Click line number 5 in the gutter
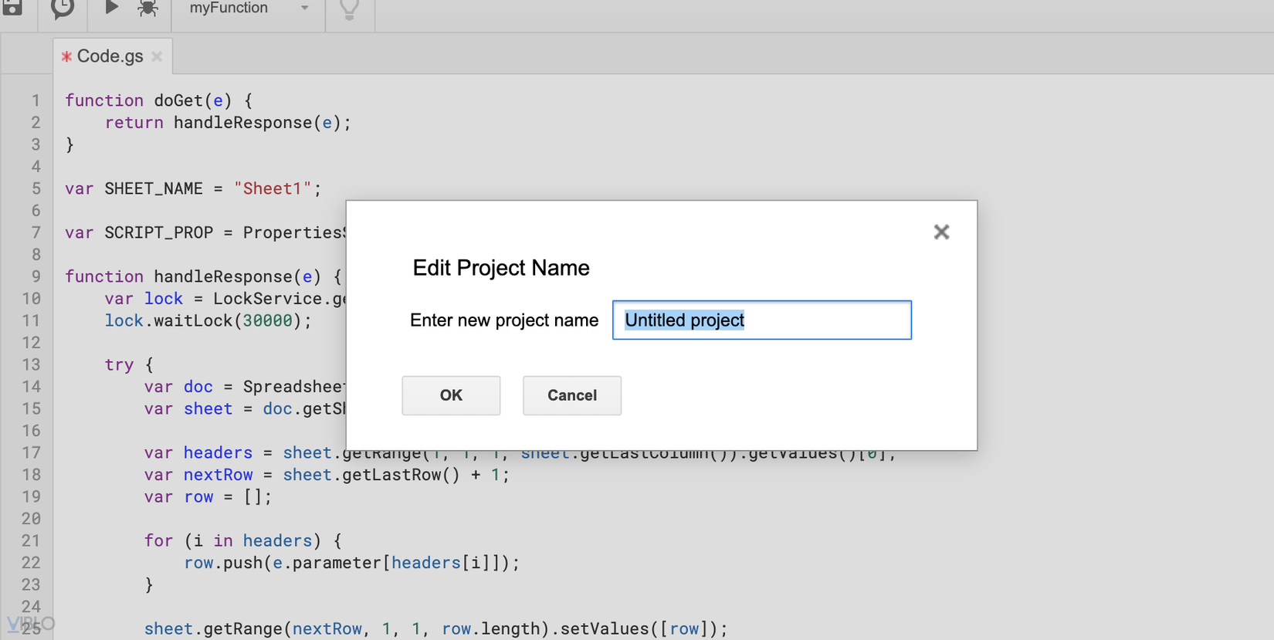The image size is (1274, 640). pyautogui.click(x=35, y=188)
